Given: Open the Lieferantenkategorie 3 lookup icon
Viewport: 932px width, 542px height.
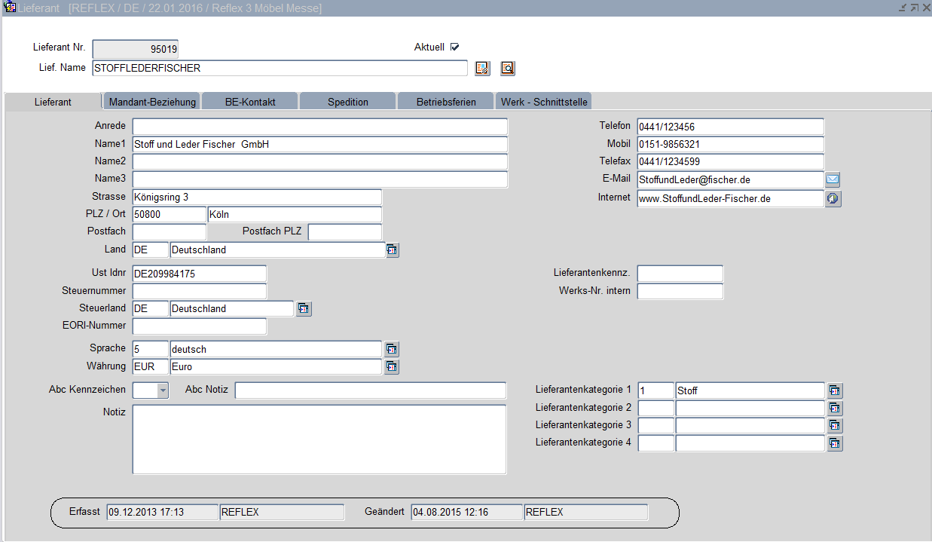Looking at the screenshot, I should (x=835, y=426).
